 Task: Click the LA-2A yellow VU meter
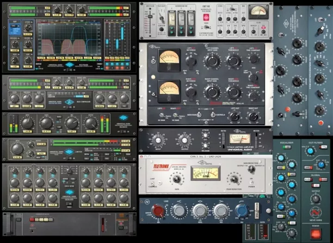tap(205, 173)
